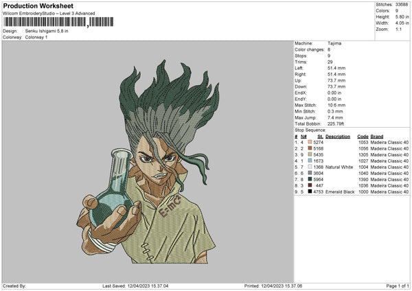Click the Down label in machine details
The width and height of the screenshot is (412, 291).
[301, 86]
